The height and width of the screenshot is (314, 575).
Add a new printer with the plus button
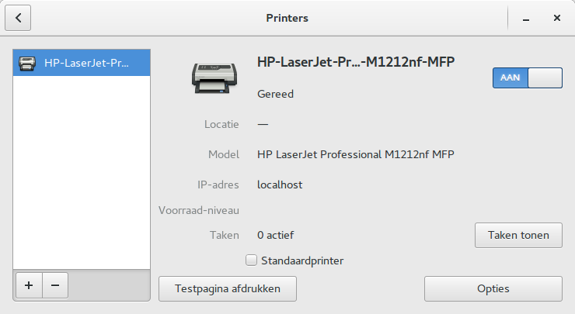[x=29, y=285]
